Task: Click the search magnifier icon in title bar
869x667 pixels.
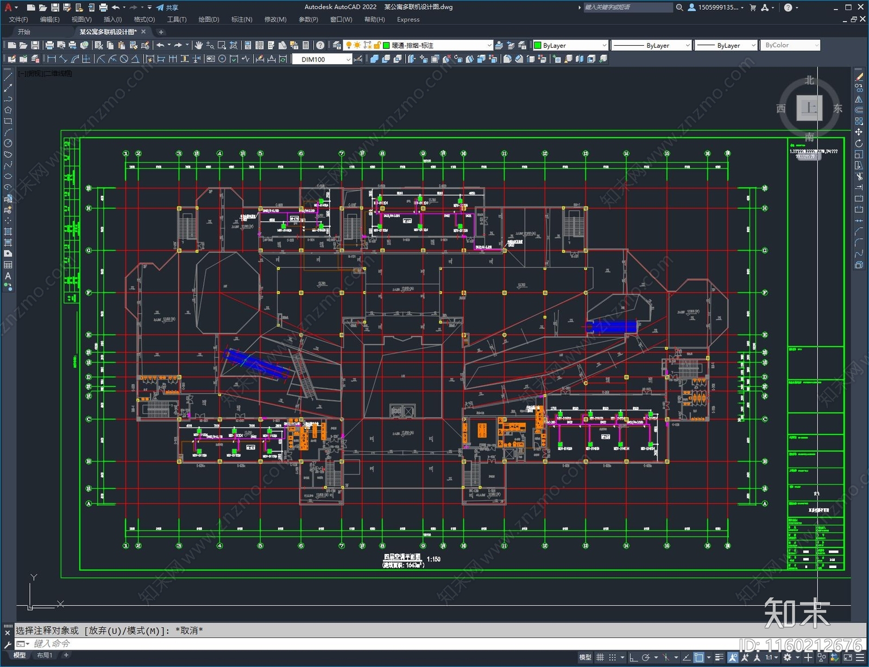Action: (679, 8)
